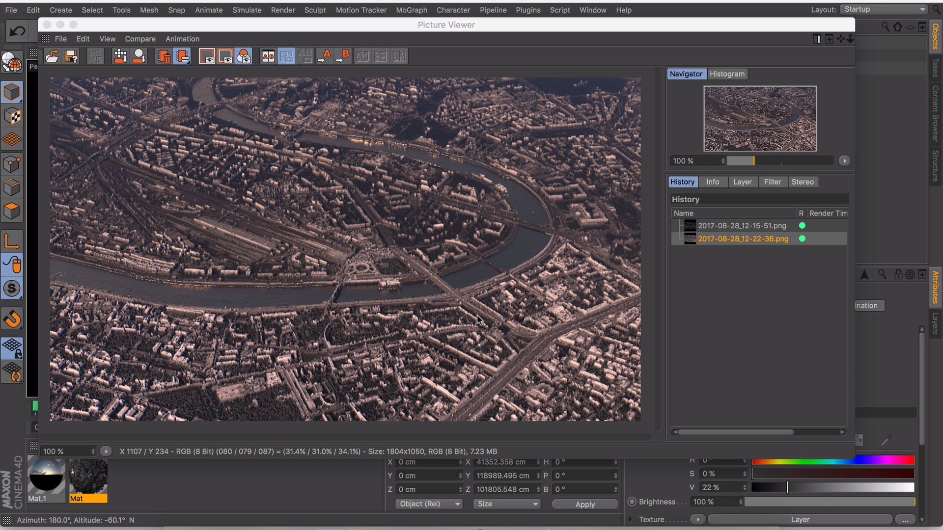The height and width of the screenshot is (530, 943).
Task: Open an image file in the Picture Viewer
Action: (52, 56)
